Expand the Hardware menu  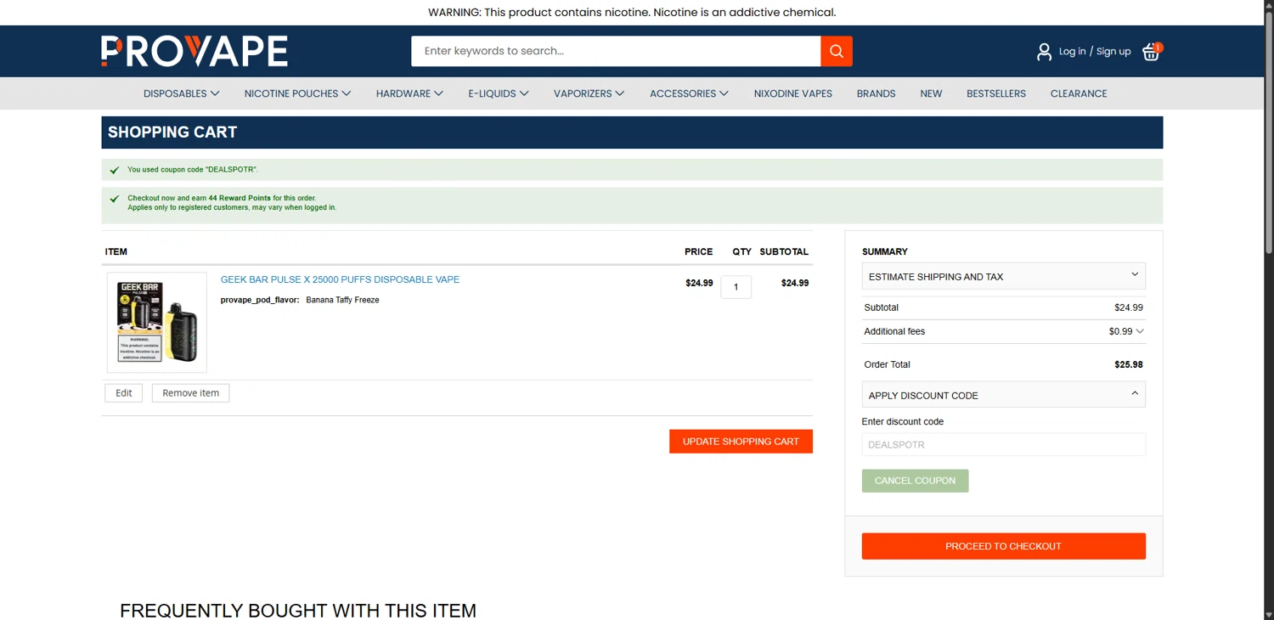[x=410, y=93]
